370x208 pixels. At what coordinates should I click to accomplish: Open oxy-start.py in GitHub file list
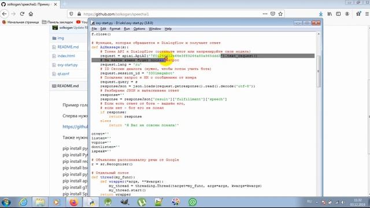68,65
